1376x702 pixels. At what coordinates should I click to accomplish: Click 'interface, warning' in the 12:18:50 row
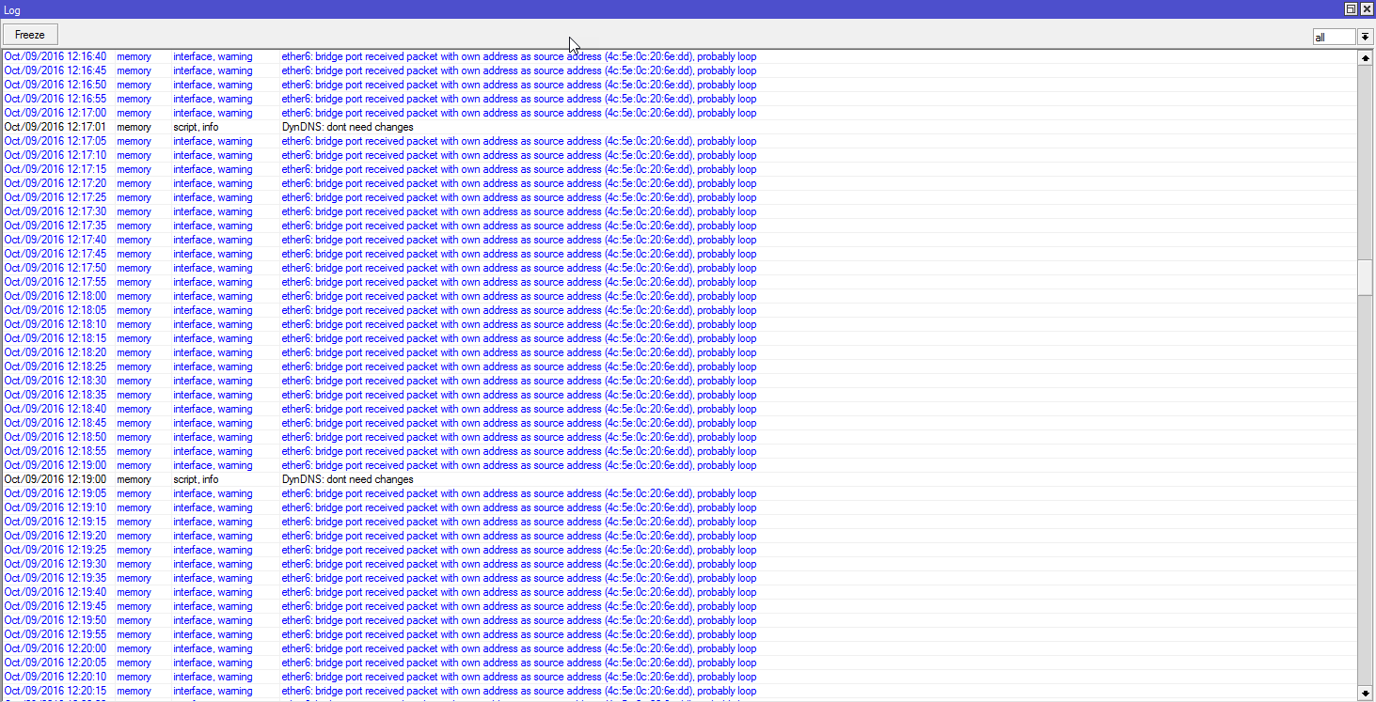pos(213,437)
